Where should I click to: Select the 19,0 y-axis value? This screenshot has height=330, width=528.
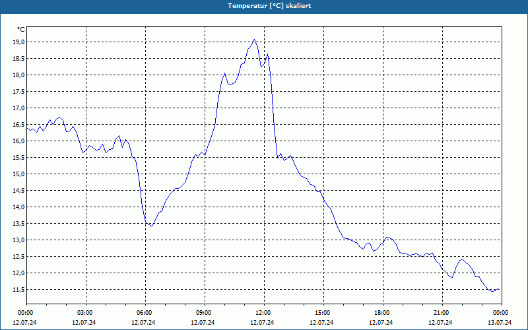click(18, 42)
